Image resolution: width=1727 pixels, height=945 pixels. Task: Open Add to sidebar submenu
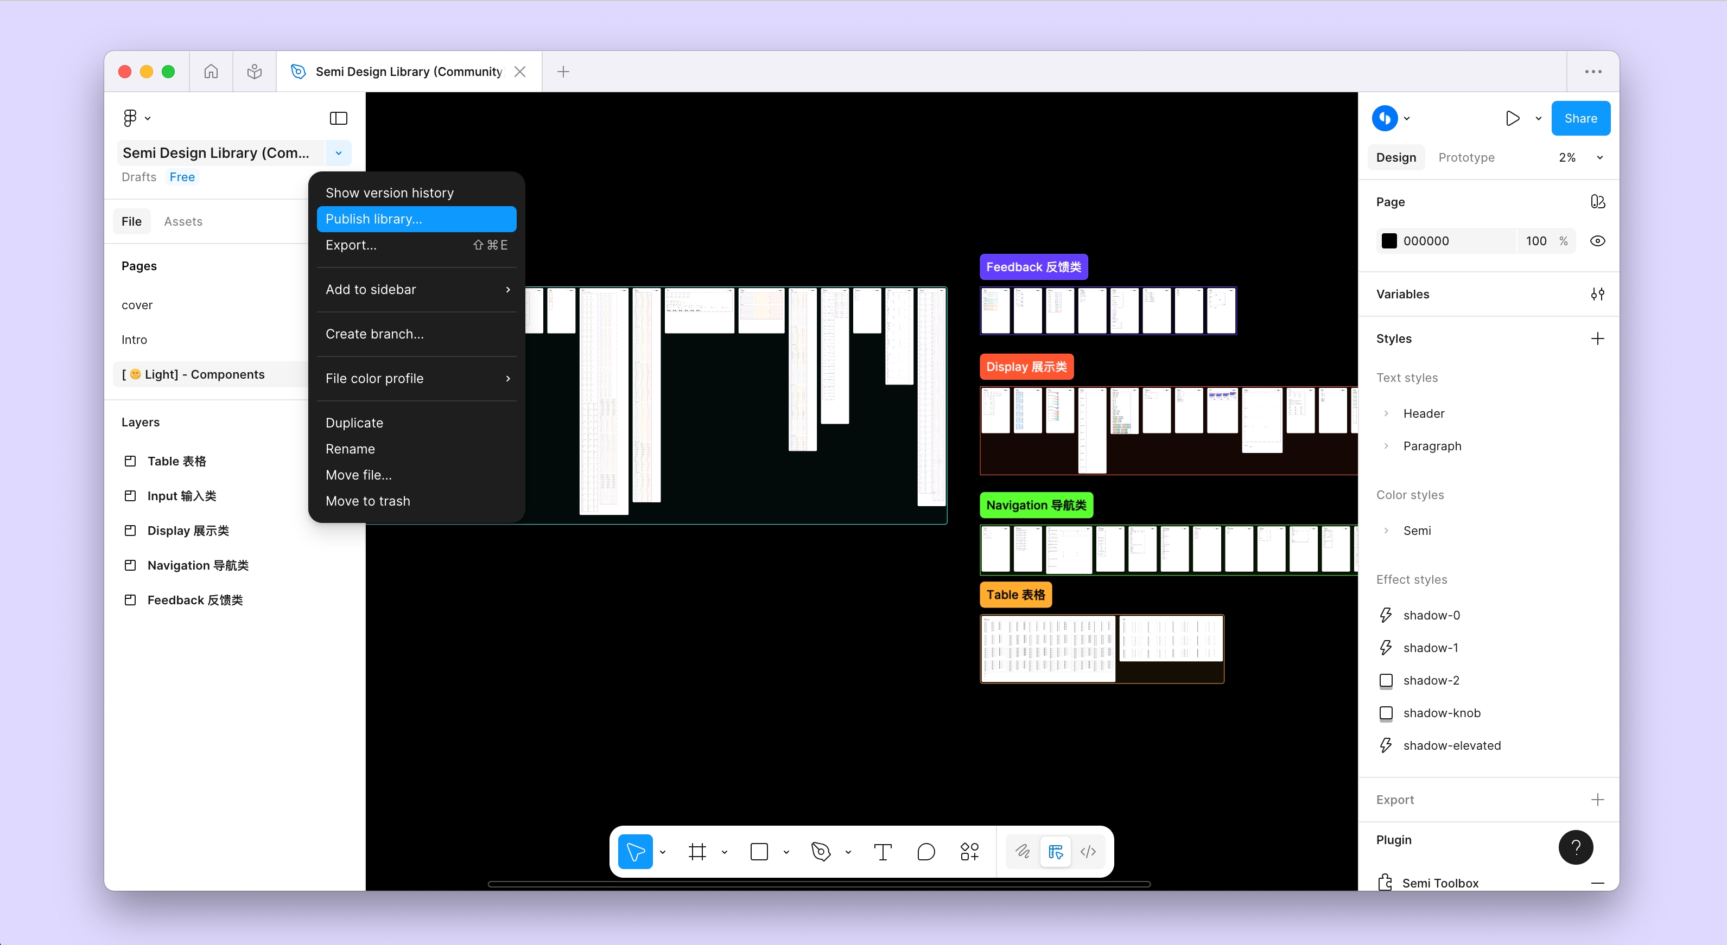pos(416,290)
